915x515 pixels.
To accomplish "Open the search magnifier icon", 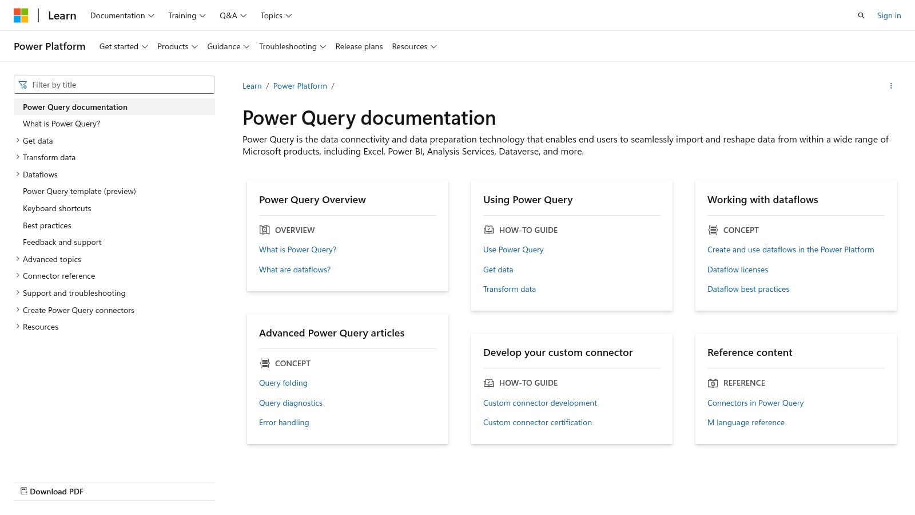I will [x=861, y=15].
